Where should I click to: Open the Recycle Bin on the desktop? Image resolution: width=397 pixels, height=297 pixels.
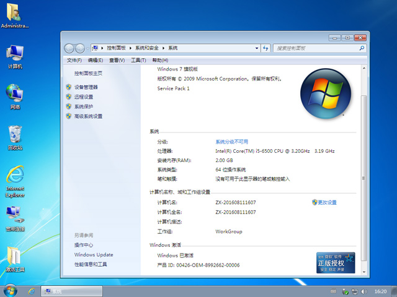(15, 136)
